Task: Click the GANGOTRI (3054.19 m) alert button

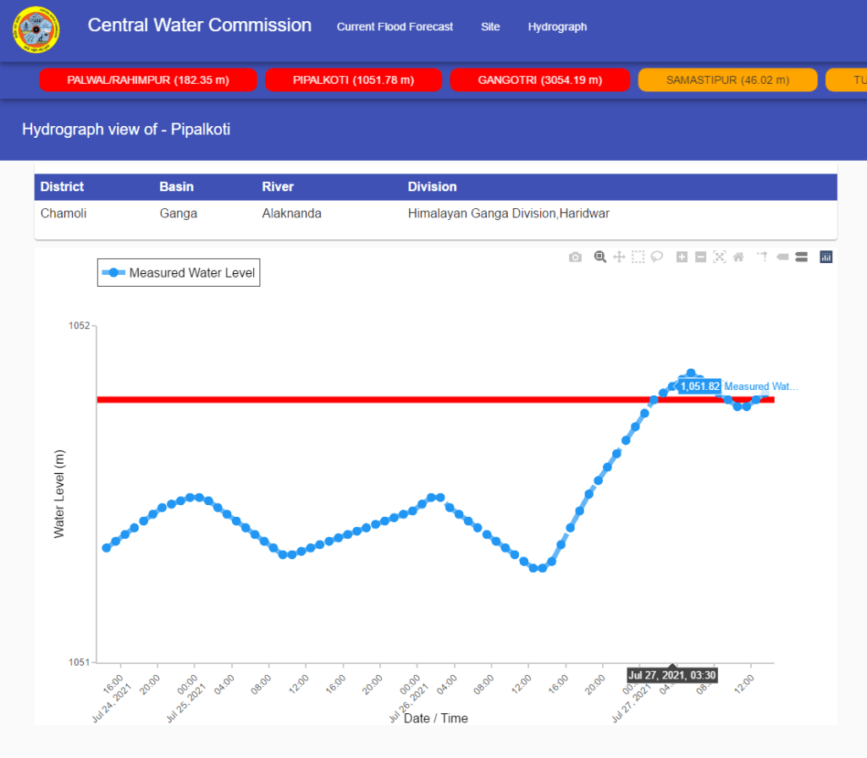Action: pos(539,80)
